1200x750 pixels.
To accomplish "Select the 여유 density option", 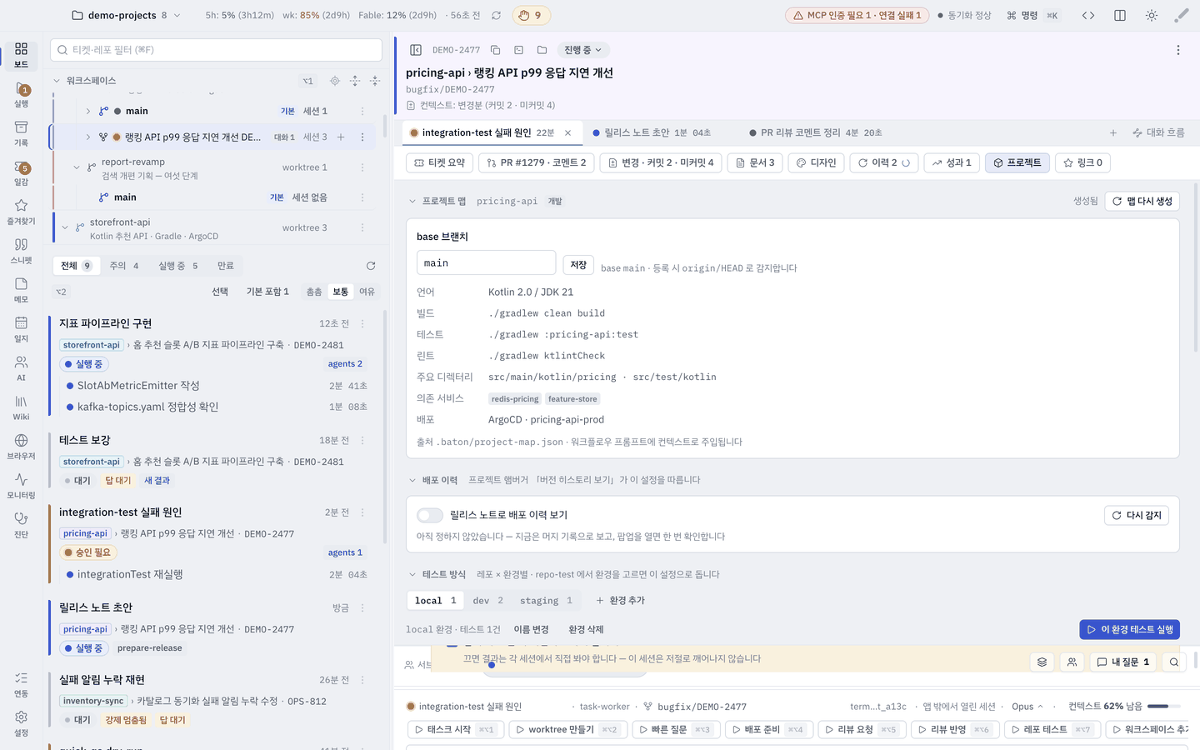I will coord(367,292).
